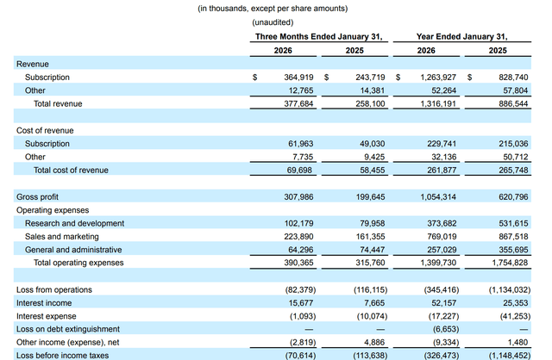Click Gross profit value 1,054,314
Screen dimensions: 552x360
pos(438,197)
